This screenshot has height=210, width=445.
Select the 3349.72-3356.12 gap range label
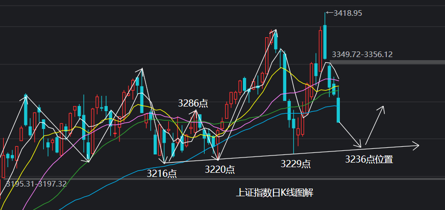[362, 55]
